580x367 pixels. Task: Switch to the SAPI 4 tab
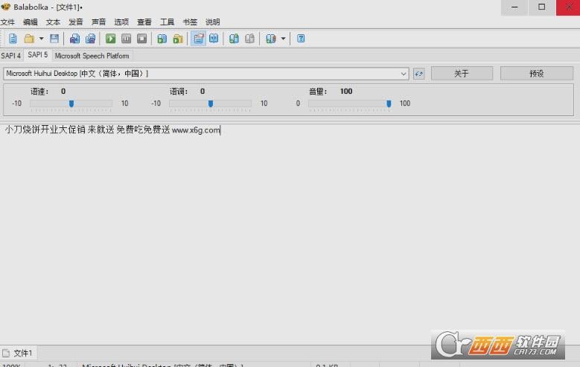point(11,56)
